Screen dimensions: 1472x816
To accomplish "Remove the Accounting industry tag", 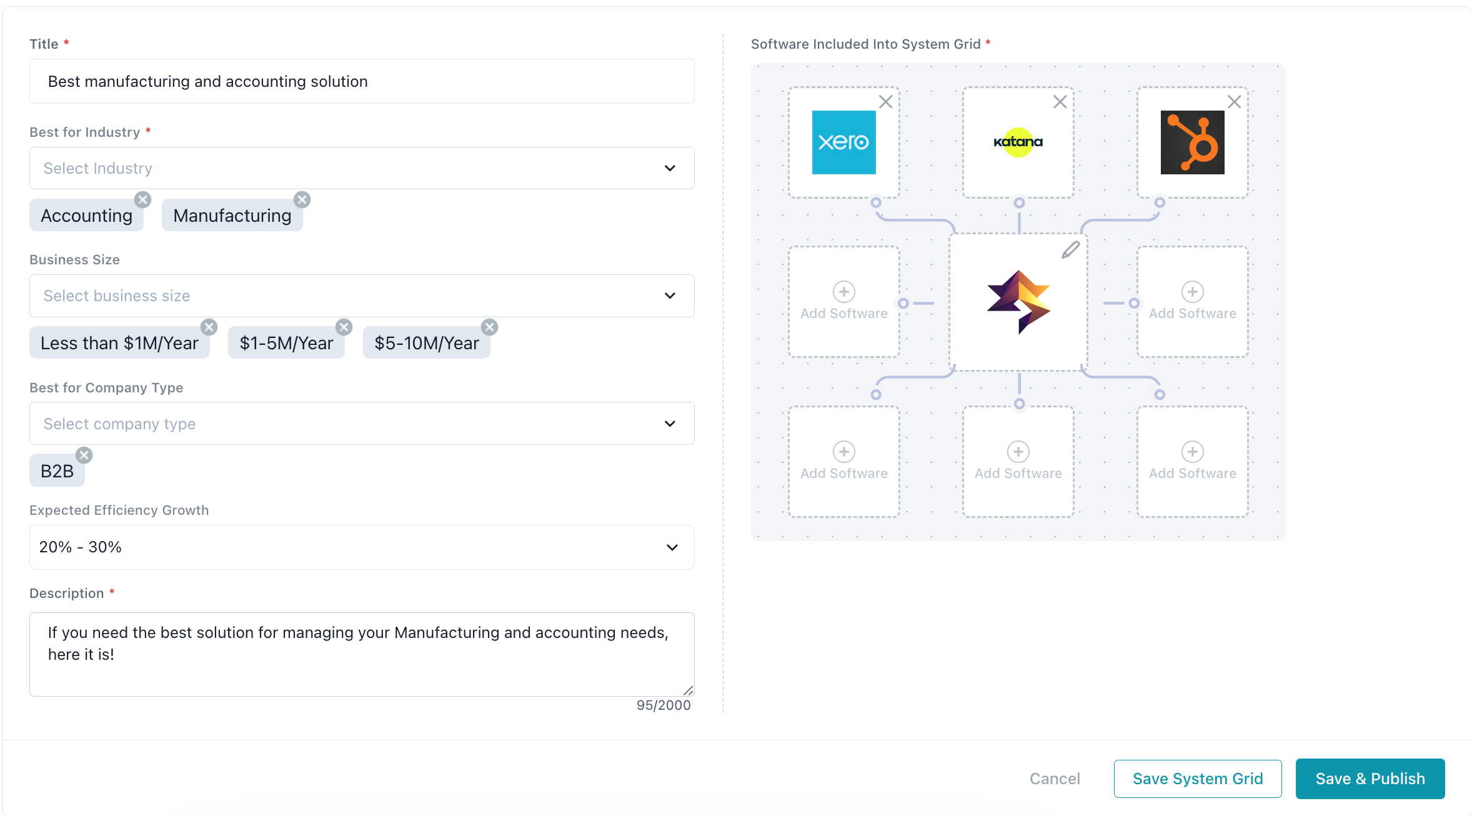I will [143, 200].
